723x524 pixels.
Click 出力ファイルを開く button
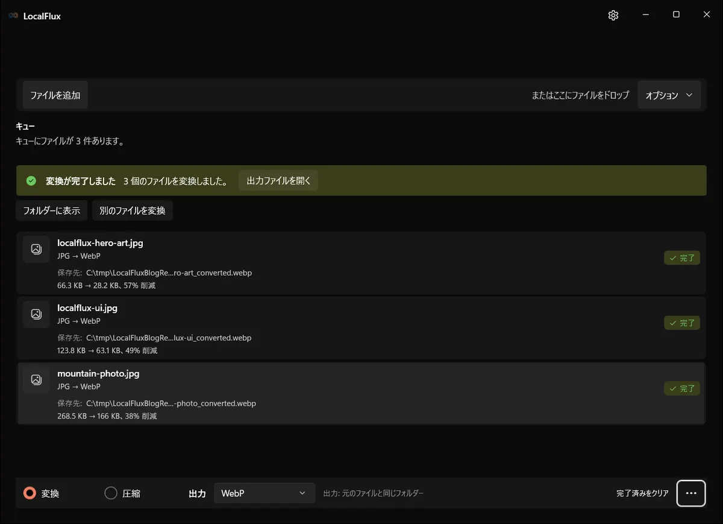click(x=278, y=180)
